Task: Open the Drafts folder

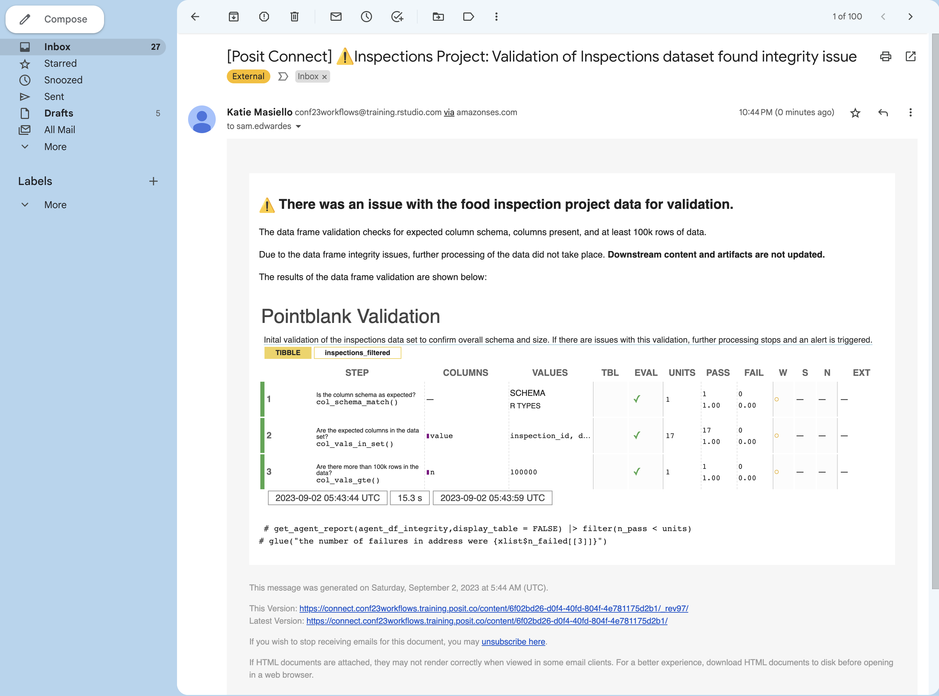Action: (x=58, y=113)
